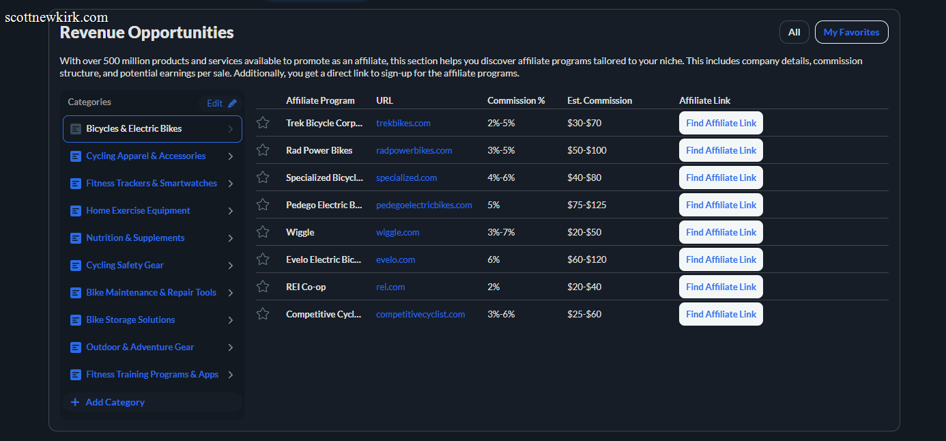
Task: Click the Commission % column header
Action: point(516,100)
